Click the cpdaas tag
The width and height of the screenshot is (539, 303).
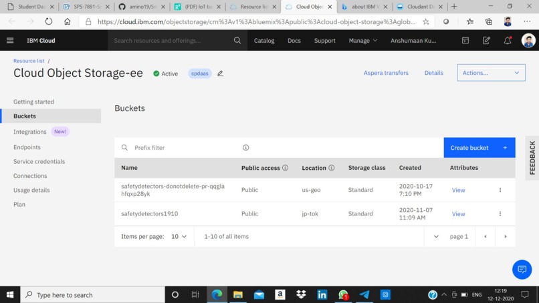click(200, 74)
